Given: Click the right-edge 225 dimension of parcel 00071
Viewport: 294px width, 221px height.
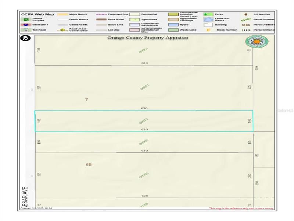Looking at the screenshot, I should point(249,87).
